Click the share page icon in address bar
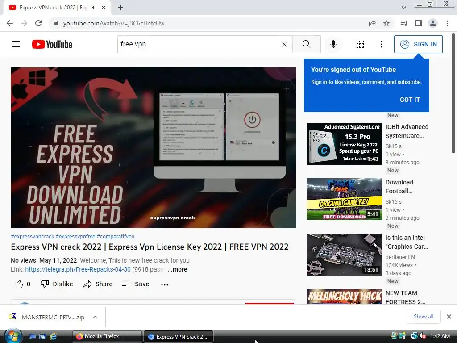The height and width of the screenshot is (343, 457). (372, 23)
